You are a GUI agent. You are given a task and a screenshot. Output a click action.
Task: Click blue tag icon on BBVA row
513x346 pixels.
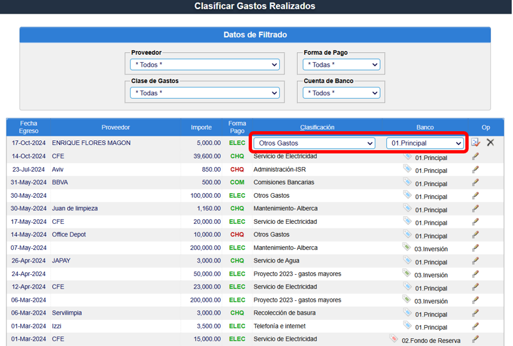click(407, 181)
